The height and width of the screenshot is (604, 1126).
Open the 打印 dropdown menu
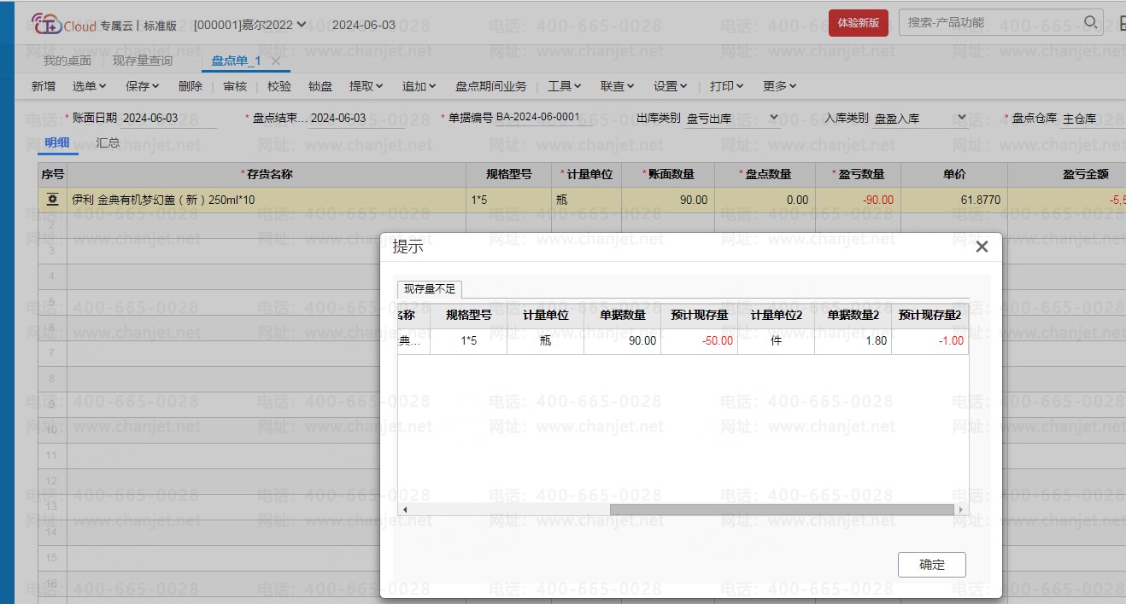(727, 86)
